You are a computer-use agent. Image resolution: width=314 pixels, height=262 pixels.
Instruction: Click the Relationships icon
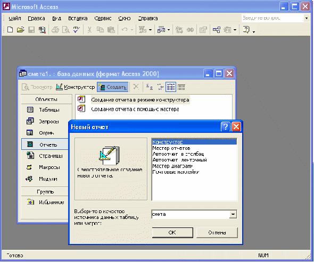click(x=217, y=30)
